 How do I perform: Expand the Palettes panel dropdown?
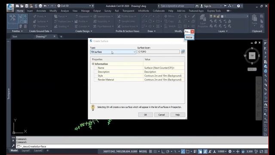(x=17, y=31)
